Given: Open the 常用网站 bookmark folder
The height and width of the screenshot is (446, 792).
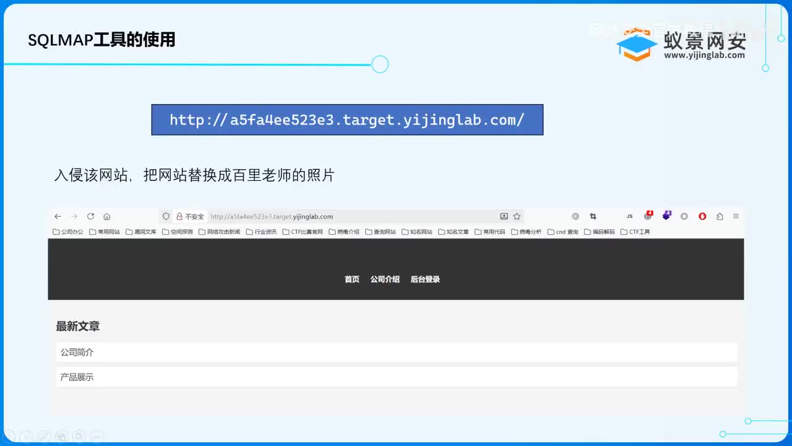Looking at the screenshot, I should pyautogui.click(x=105, y=232).
